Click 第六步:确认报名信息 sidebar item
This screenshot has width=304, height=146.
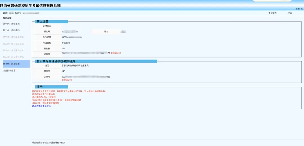point(14,57)
